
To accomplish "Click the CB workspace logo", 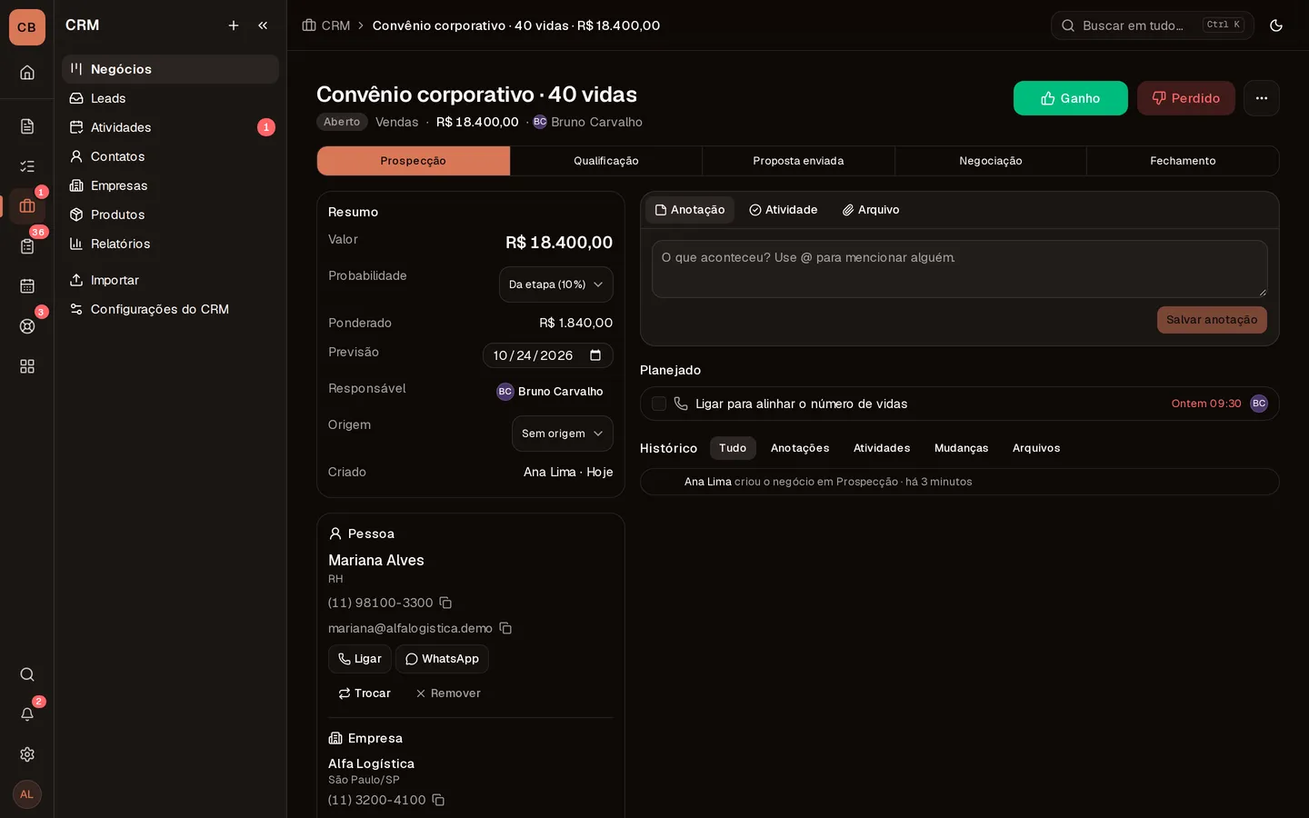I will click(x=27, y=27).
